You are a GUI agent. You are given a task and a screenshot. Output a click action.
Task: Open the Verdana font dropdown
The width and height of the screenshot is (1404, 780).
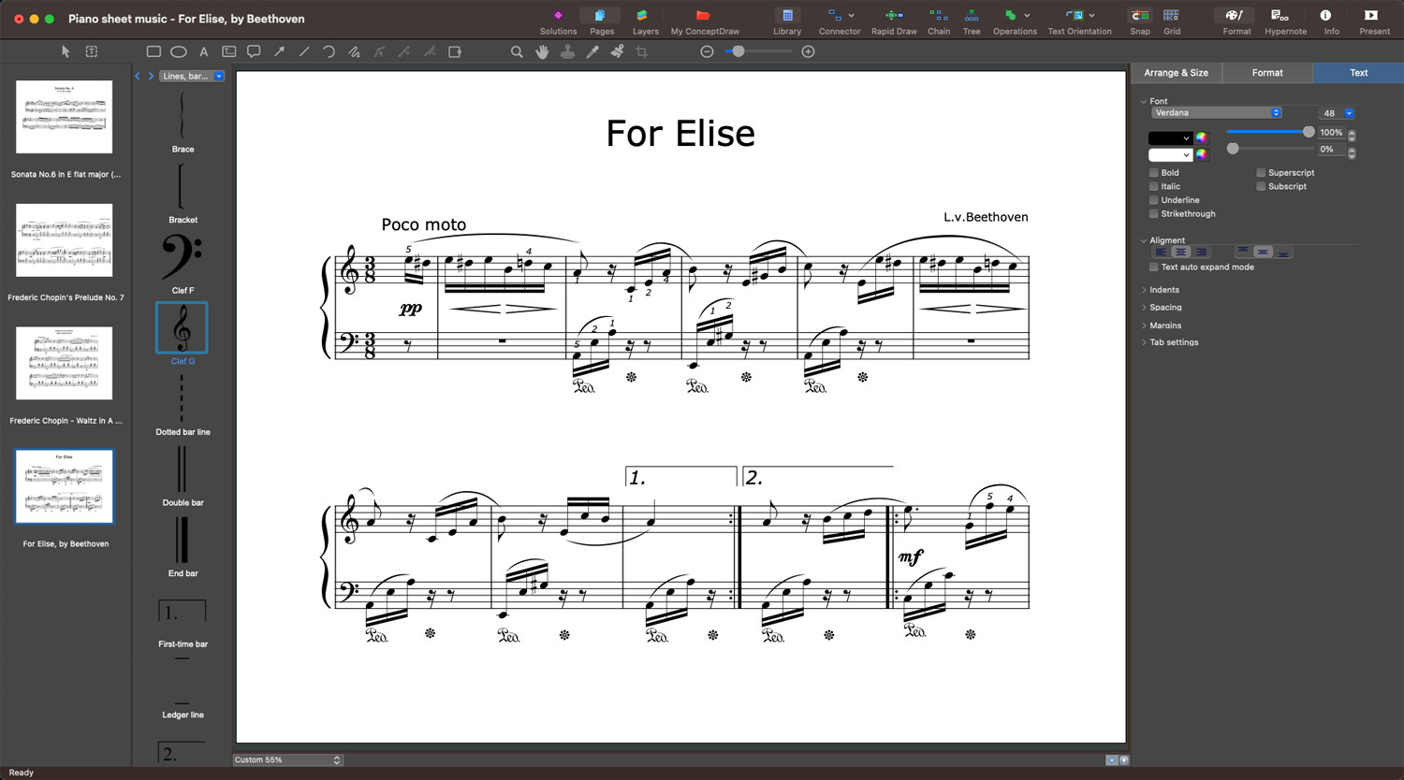pos(1216,113)
